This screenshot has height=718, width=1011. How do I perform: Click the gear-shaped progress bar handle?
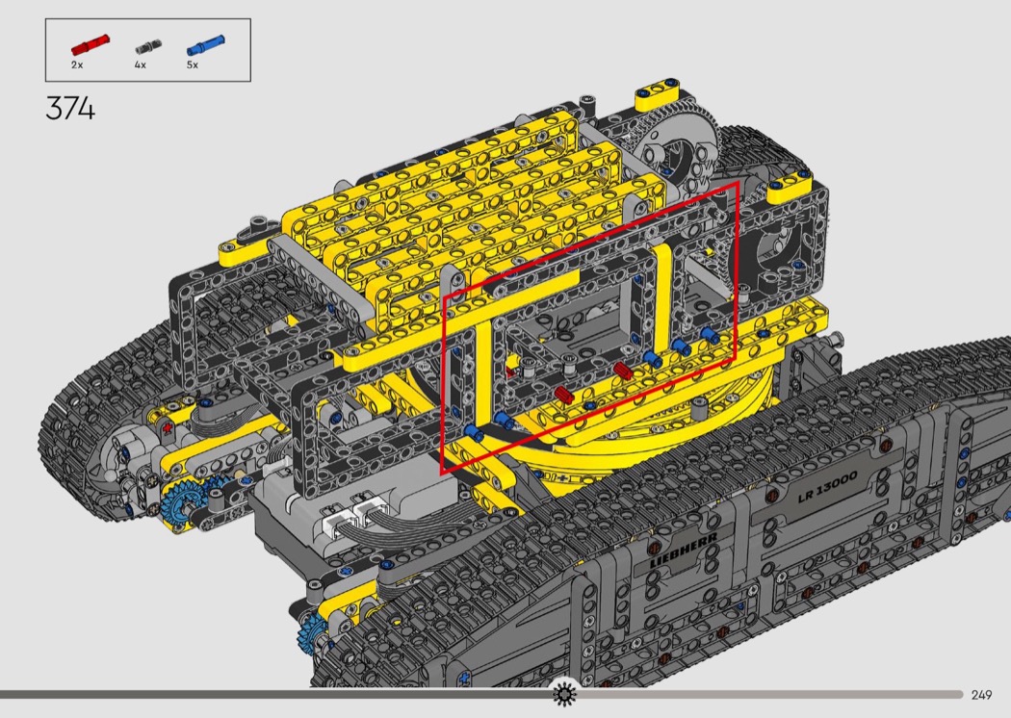pos(564,694)
